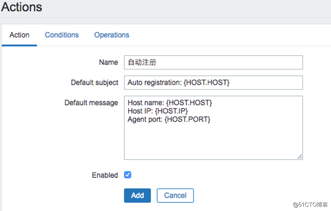Screen dimensions: 331x211
Task: Click the Name field label
Action: [109, 62]
